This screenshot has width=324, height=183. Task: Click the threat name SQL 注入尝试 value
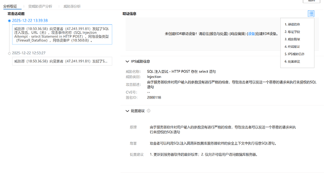pyautogui.click(x=181, y=71)
